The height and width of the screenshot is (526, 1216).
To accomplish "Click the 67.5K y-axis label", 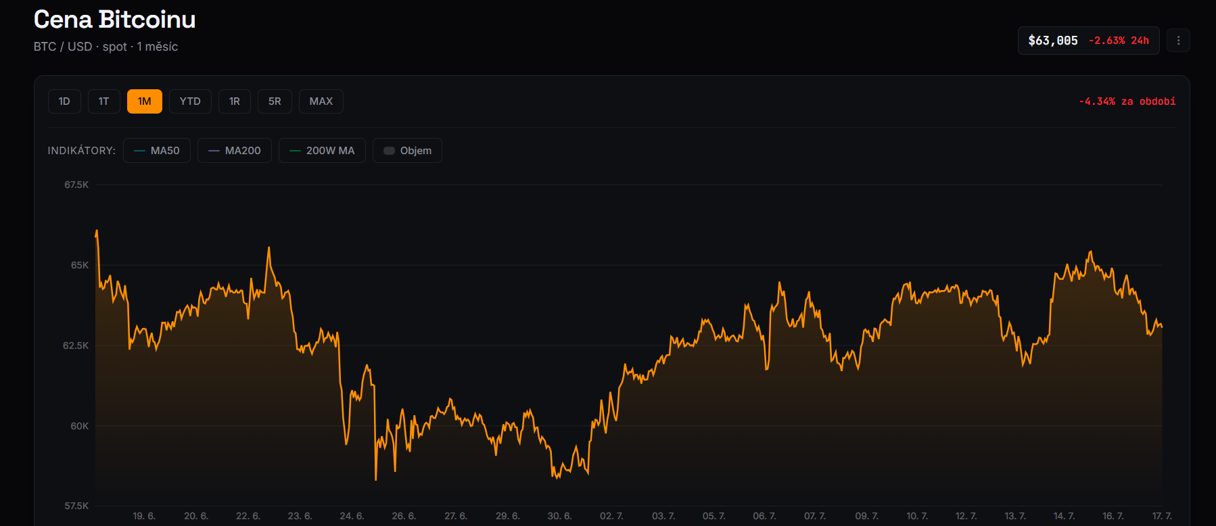I will 76,185.
